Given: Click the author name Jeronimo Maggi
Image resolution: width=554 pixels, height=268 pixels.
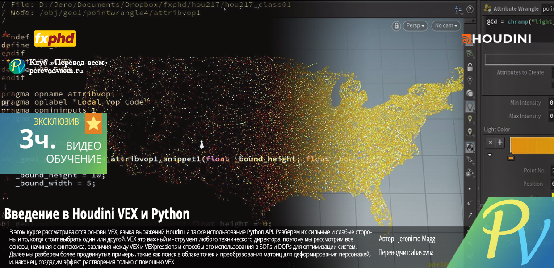Looking at the screenshot, I should click(417, 239).
